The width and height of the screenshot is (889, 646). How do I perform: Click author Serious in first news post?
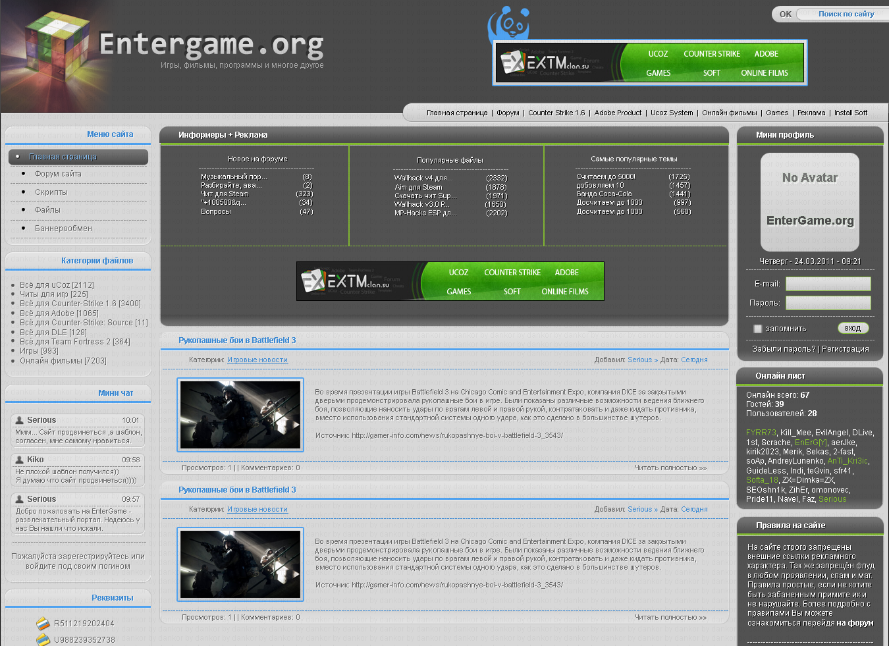pyautogui.click(x=639, y=360)
